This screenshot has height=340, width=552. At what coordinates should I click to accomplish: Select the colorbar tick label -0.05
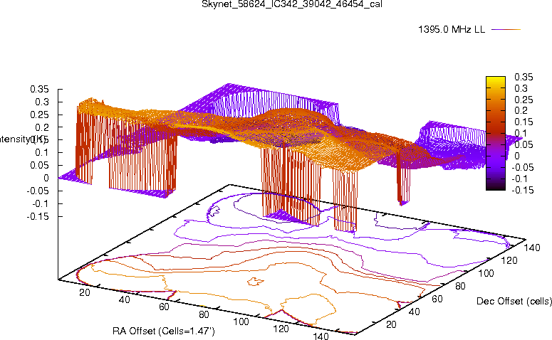coord(522,167)
